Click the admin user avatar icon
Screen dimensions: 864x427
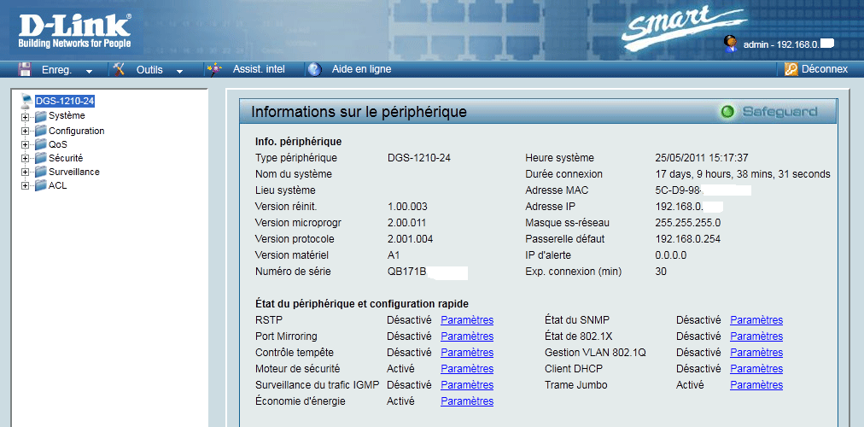pos(731,44)
